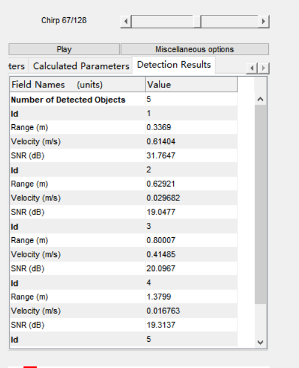Viewport: 299px width, 368px height.
Task: Click the chirp slider right arrow
Action: click(x=263, y=21)
